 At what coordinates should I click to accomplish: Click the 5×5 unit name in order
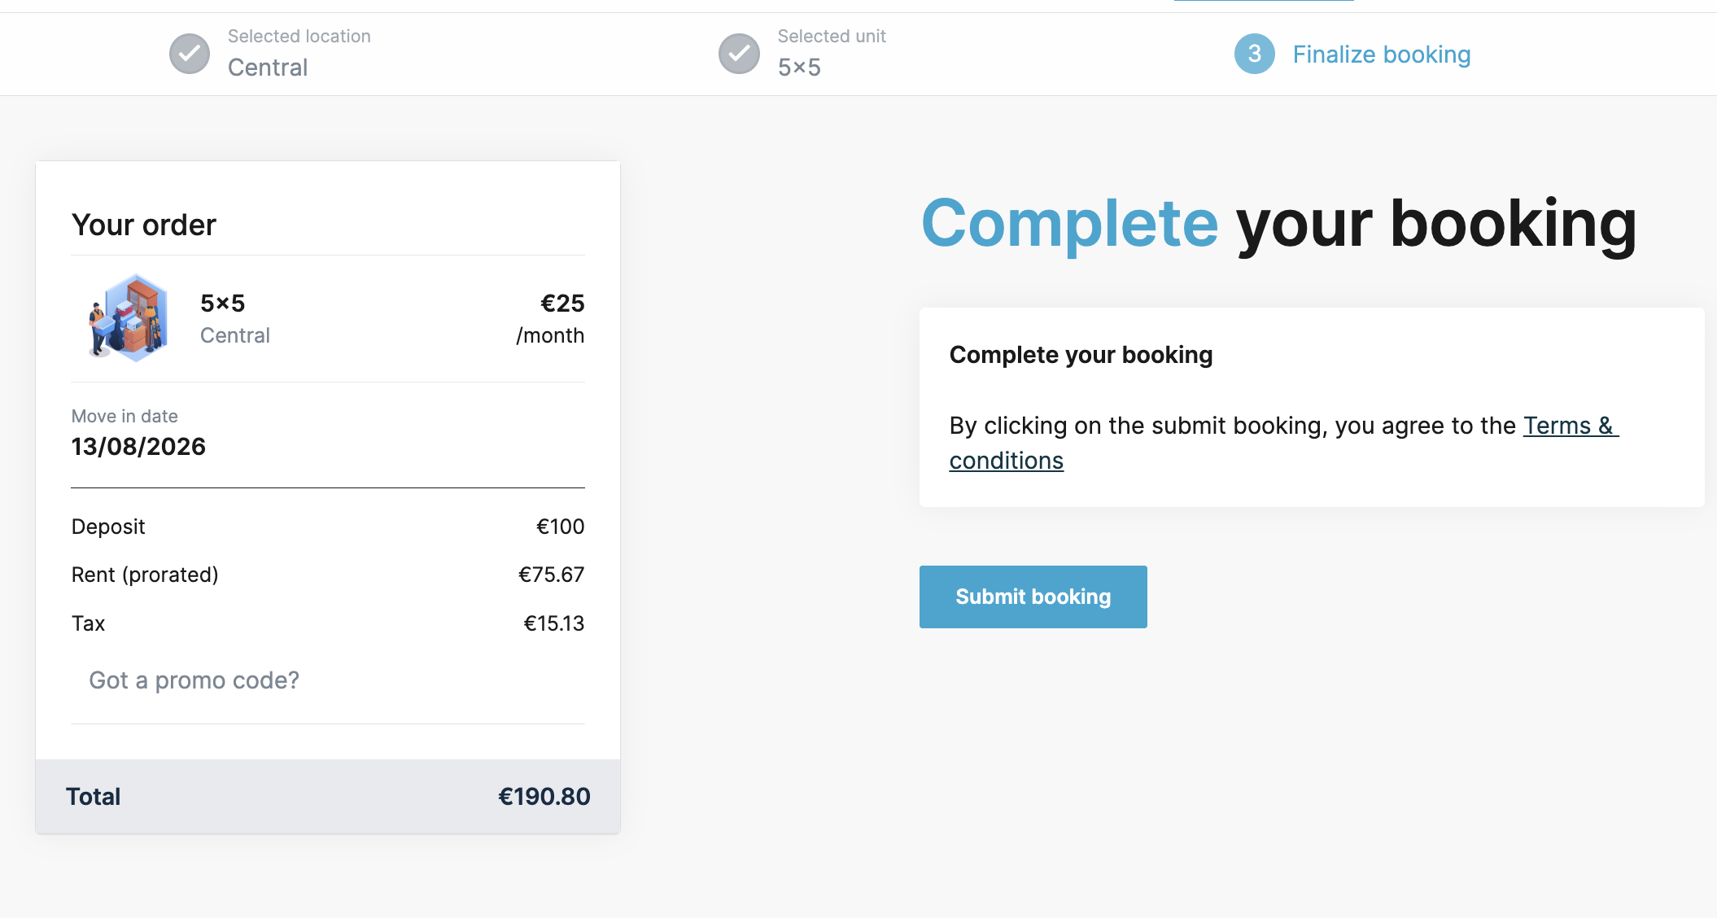click(x=223, y=304)
